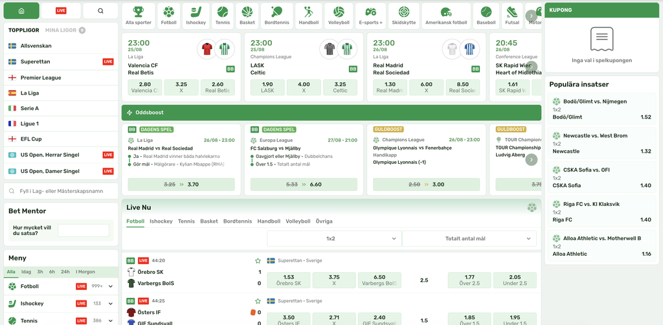Click the Bet Mentor stake input field
Screen dimensions: 663x325
point(84,230)
